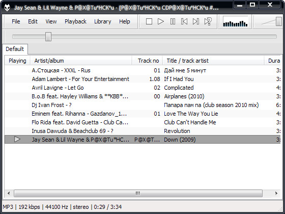Click the title 'Complicated'
The height and width of the screenshot is (214, 285).
179,88
